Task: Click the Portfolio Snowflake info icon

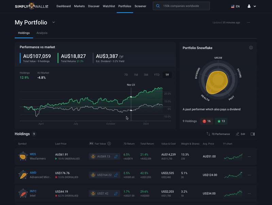Action: [251, 48]
